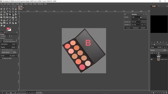Select the Move tool
168x94 pixels.
[x=16, y=12]
